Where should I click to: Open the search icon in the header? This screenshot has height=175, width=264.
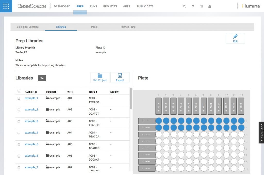click(184, 6)
